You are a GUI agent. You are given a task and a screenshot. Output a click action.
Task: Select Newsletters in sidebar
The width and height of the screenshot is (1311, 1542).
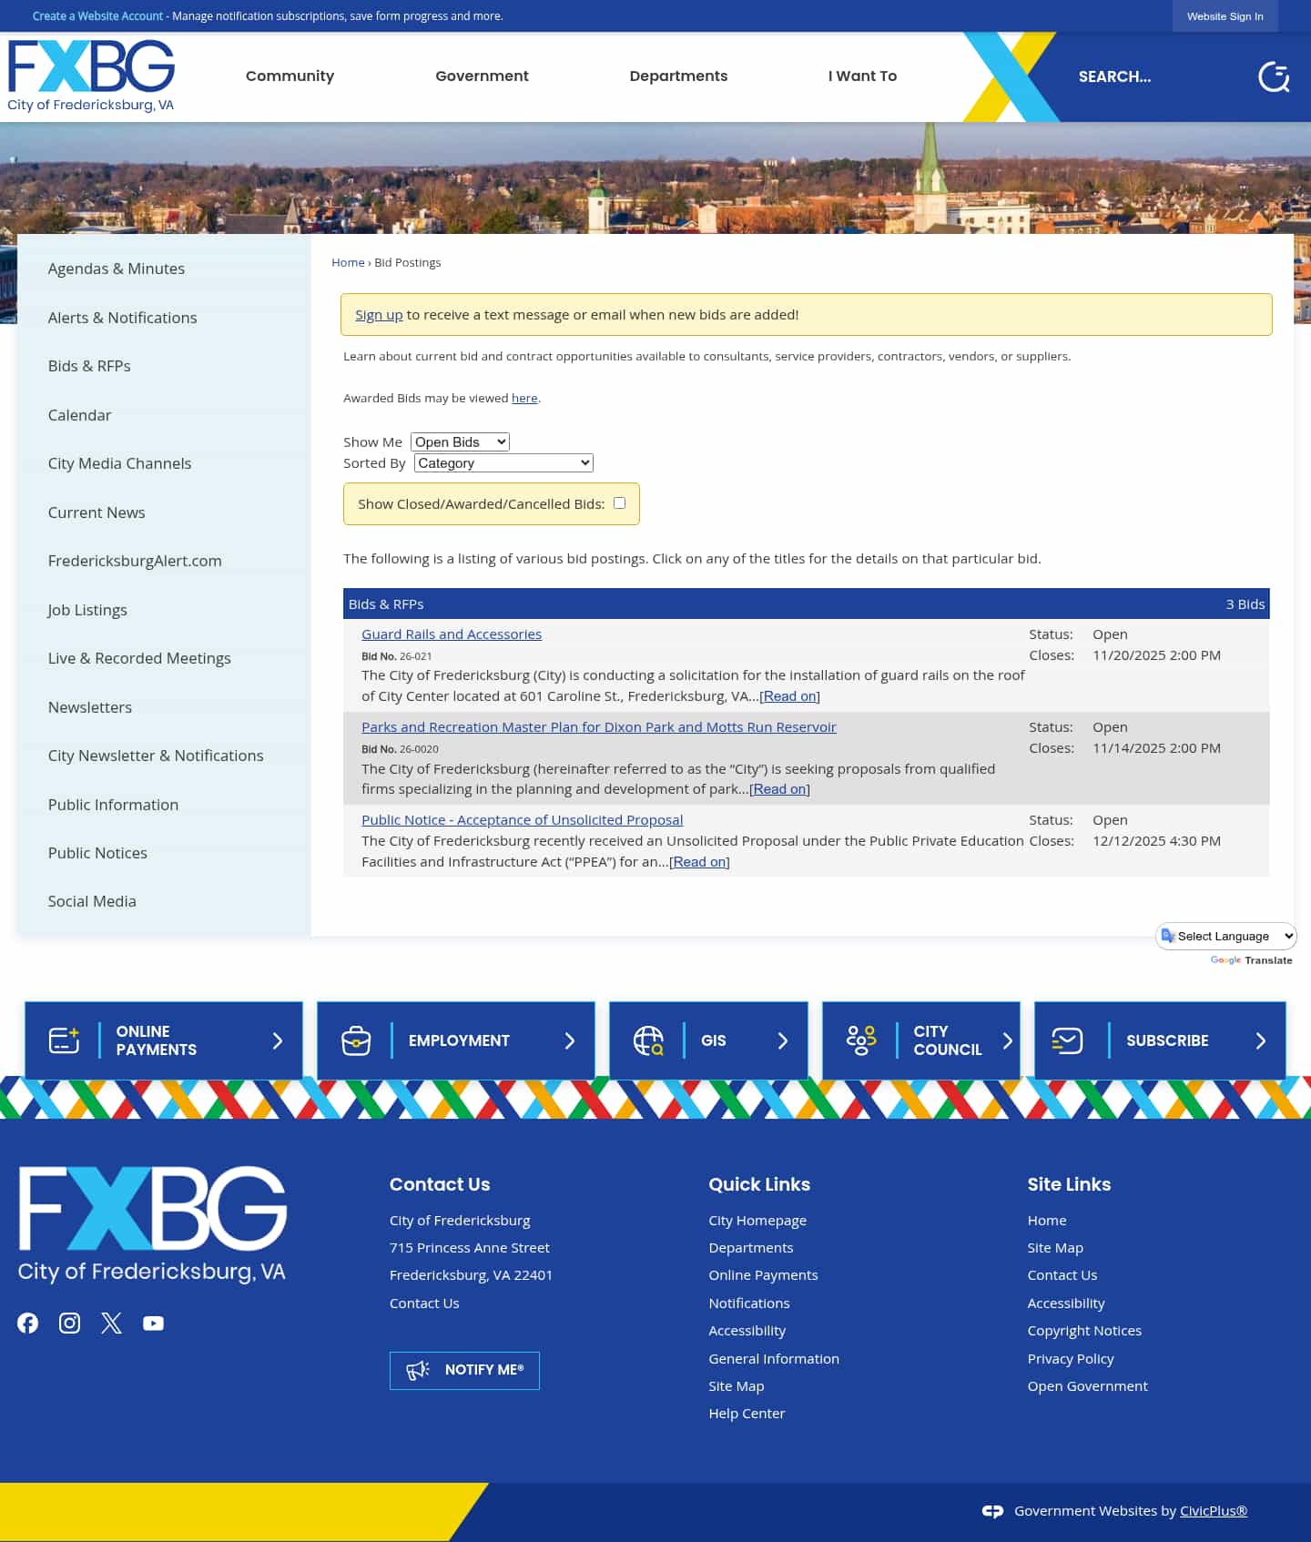[90, 707]
